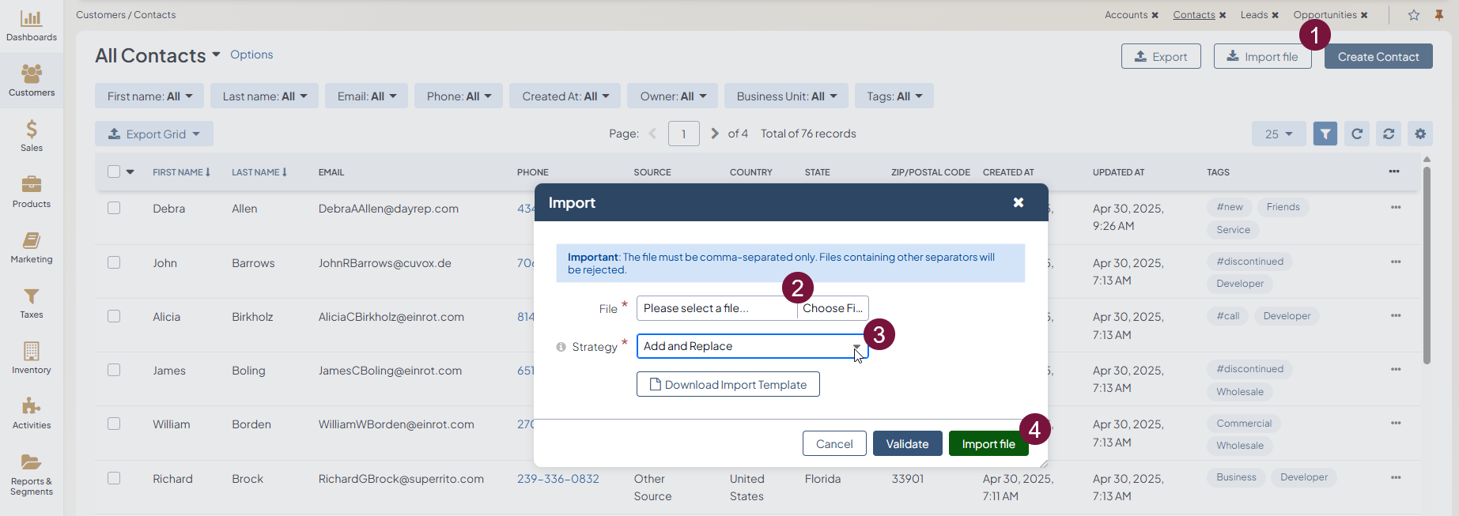Open the Sales sidebar section
This screenshot has height=516, width=1459.
32,136
